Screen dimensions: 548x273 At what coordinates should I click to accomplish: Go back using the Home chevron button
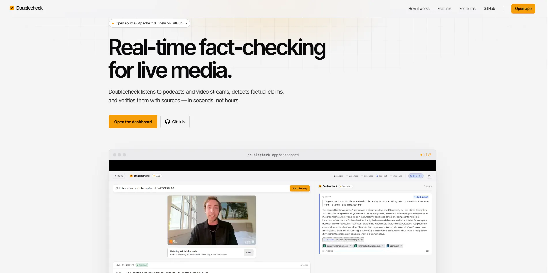pos(119,176)
